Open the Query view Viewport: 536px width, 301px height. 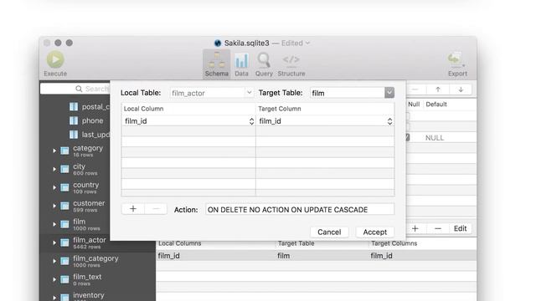coord(264,64)
